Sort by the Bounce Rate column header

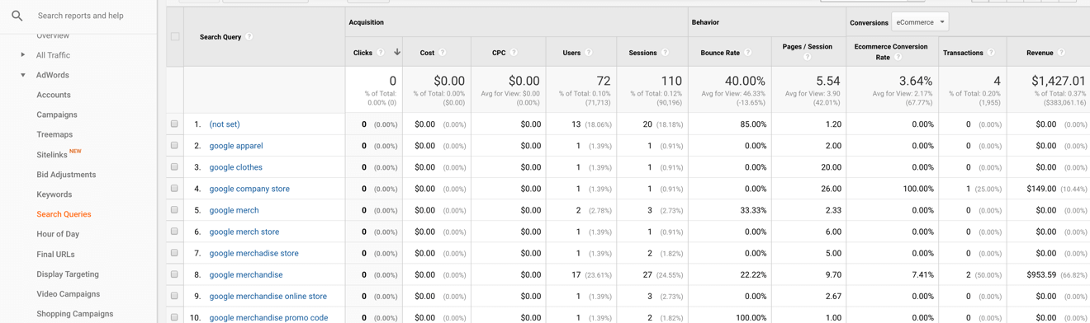(720, 53)
